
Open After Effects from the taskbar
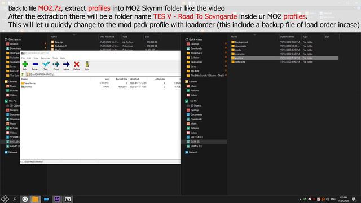(57, 199)
